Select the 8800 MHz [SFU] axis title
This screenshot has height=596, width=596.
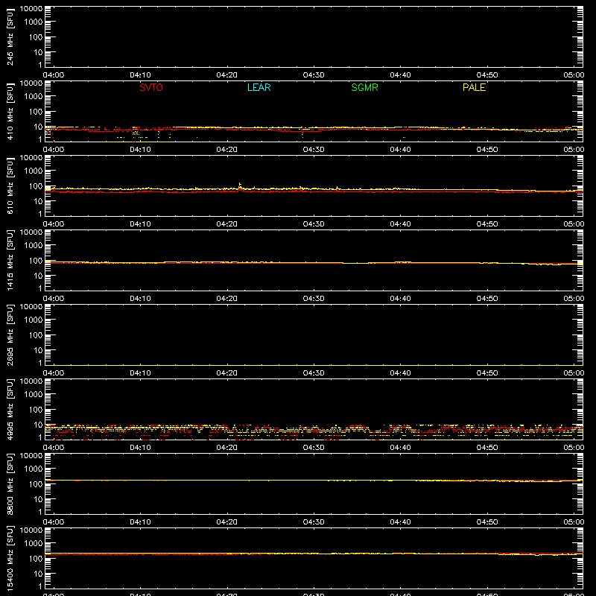(10, 484)
